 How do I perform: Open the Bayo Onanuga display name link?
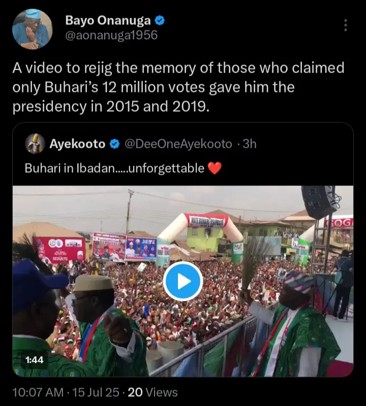pos(108,20)
